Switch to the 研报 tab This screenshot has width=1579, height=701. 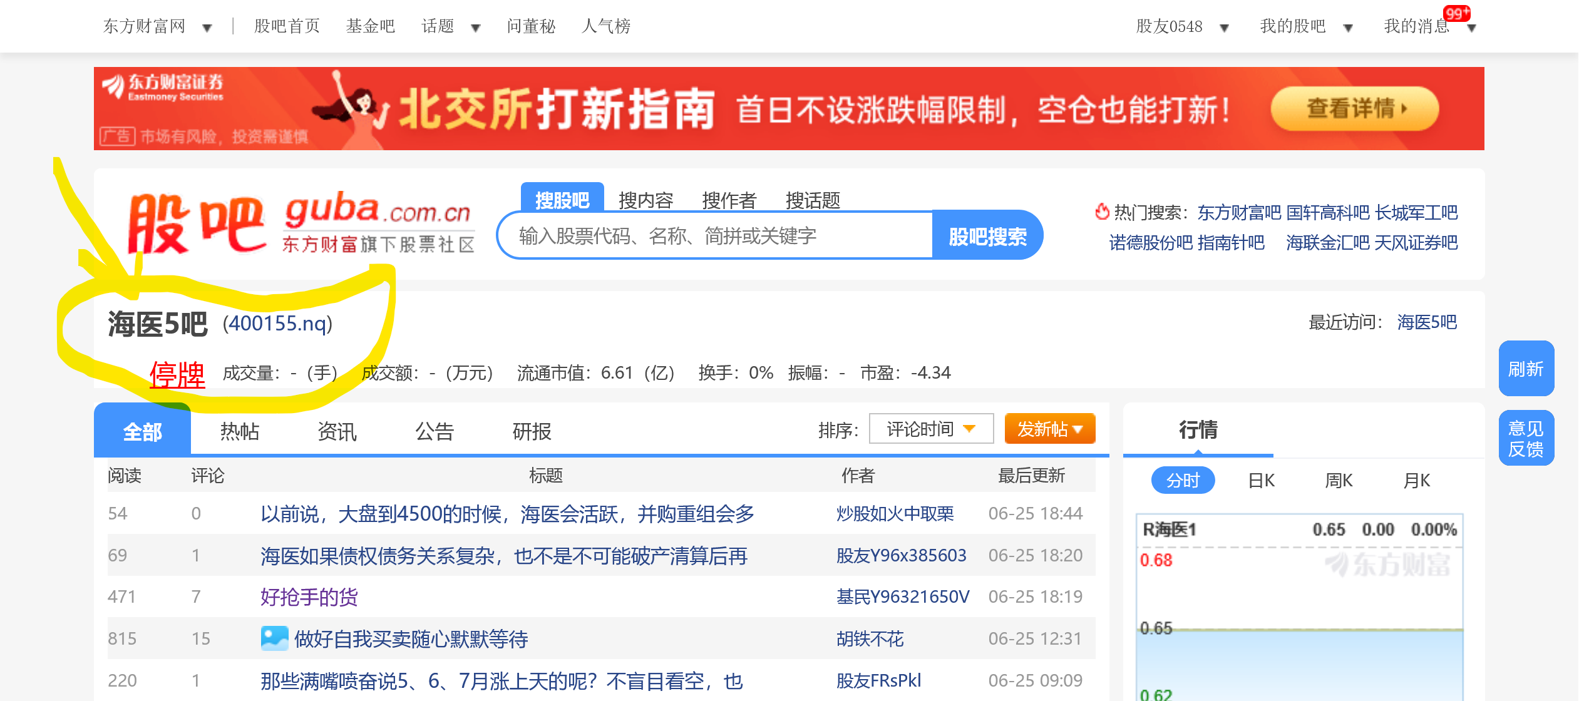532,431
